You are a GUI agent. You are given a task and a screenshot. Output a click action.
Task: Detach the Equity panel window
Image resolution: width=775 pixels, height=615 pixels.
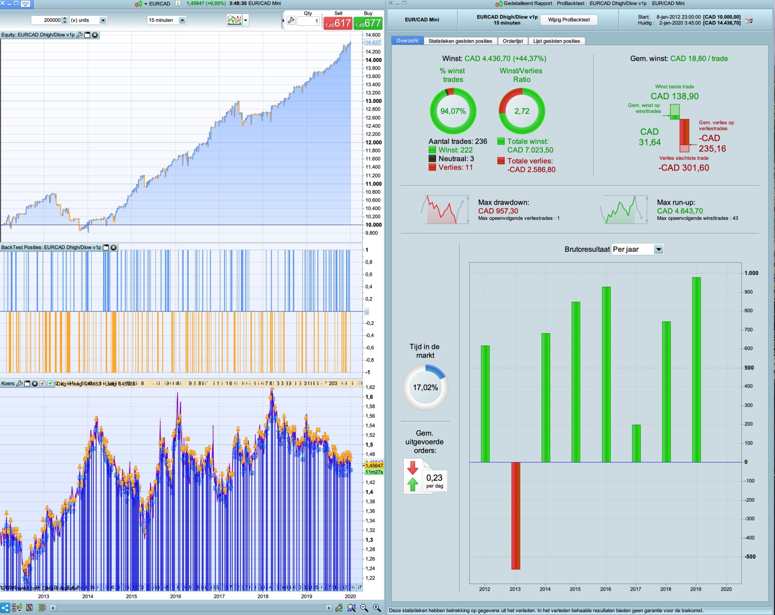click(87, 35)
